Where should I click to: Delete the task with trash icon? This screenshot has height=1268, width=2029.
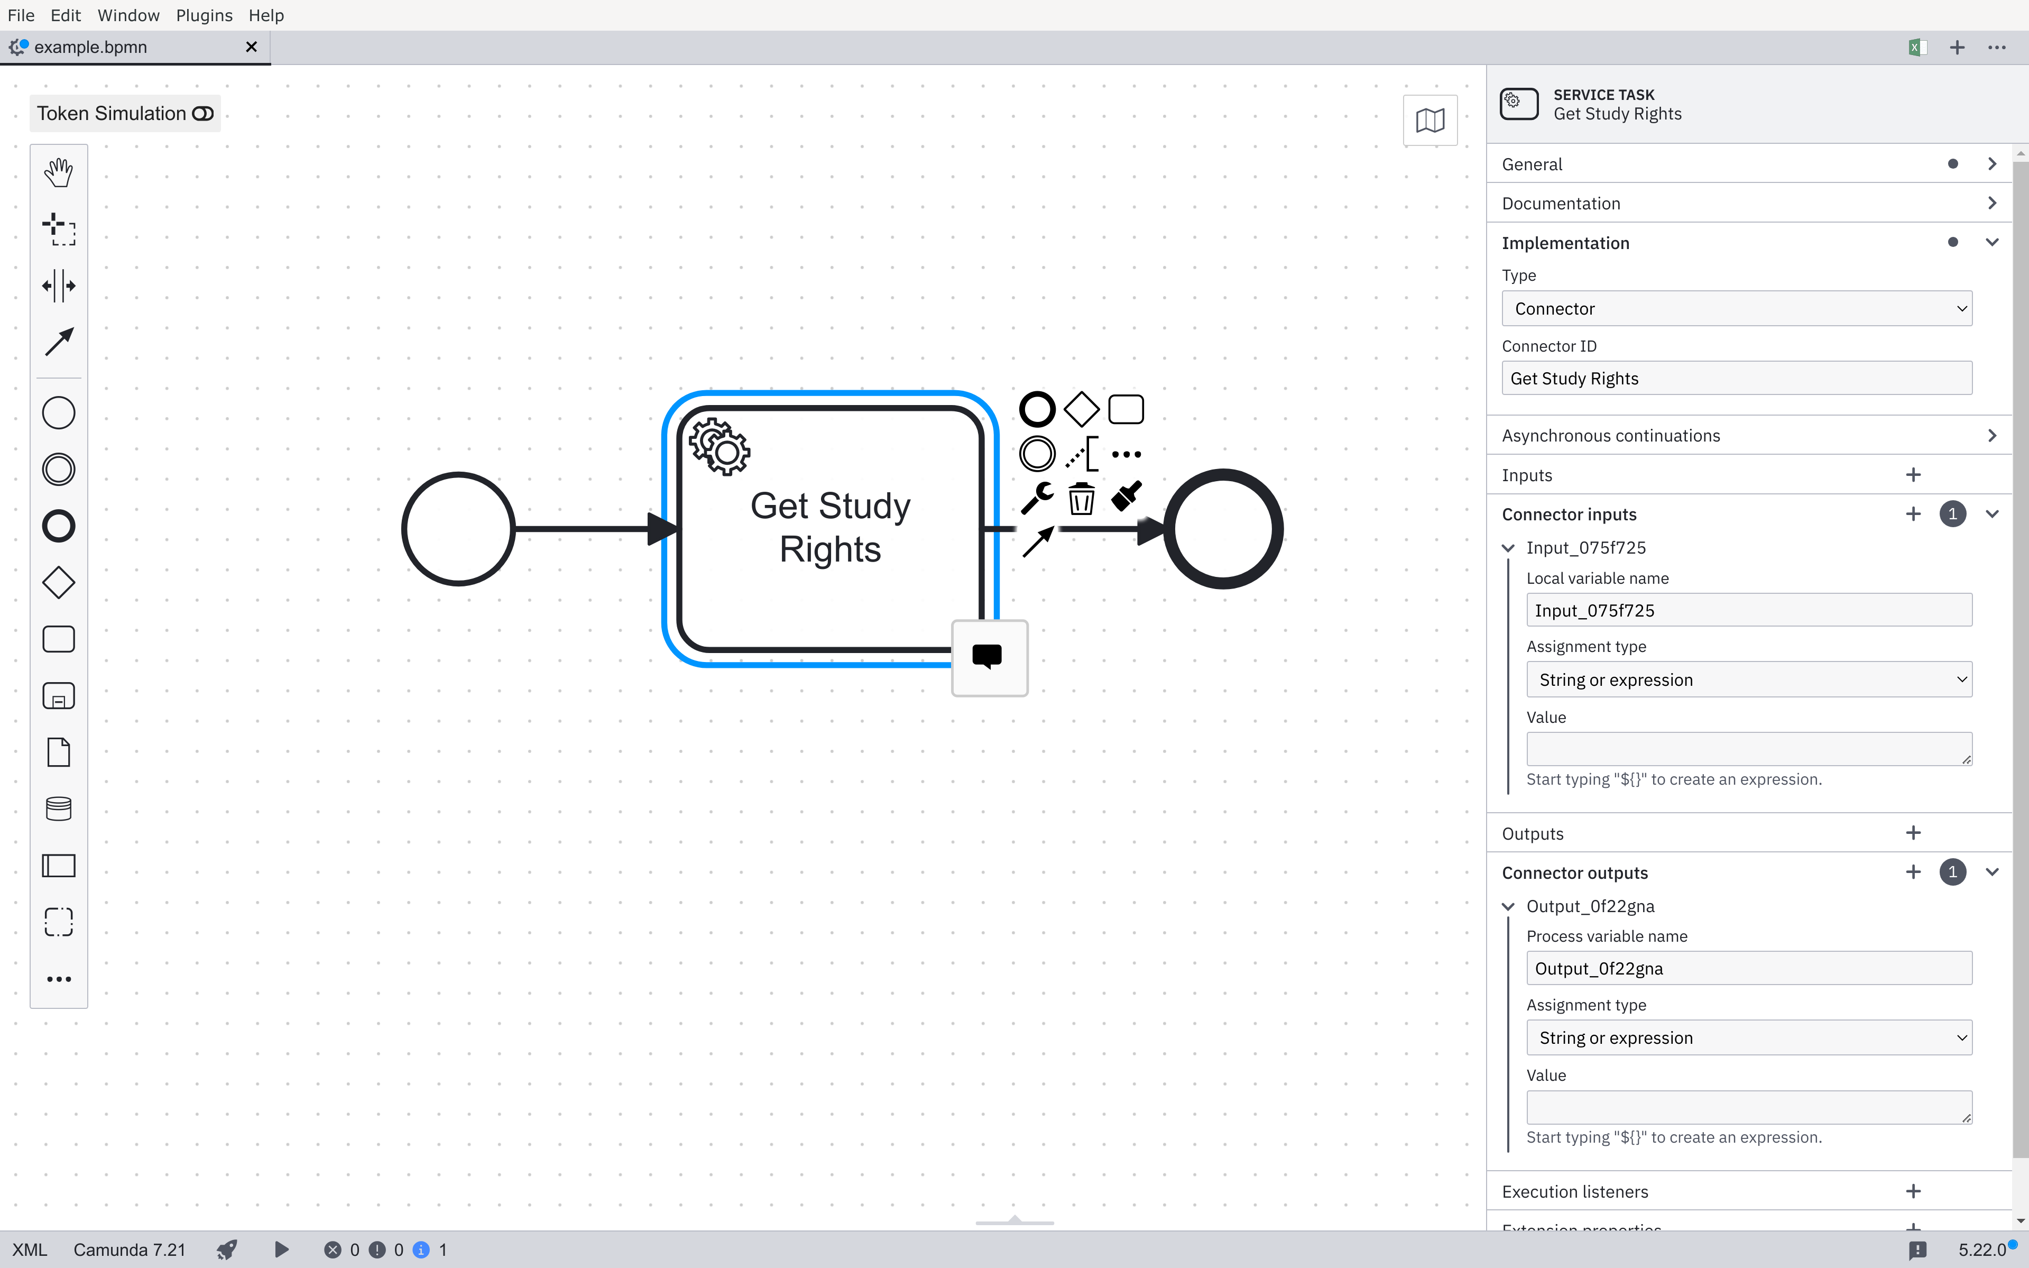pyautogui.click(x=1082, y=498)
